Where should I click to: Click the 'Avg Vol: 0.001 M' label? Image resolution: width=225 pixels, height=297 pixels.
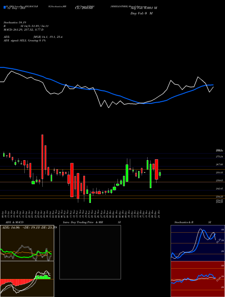[144, 8]
